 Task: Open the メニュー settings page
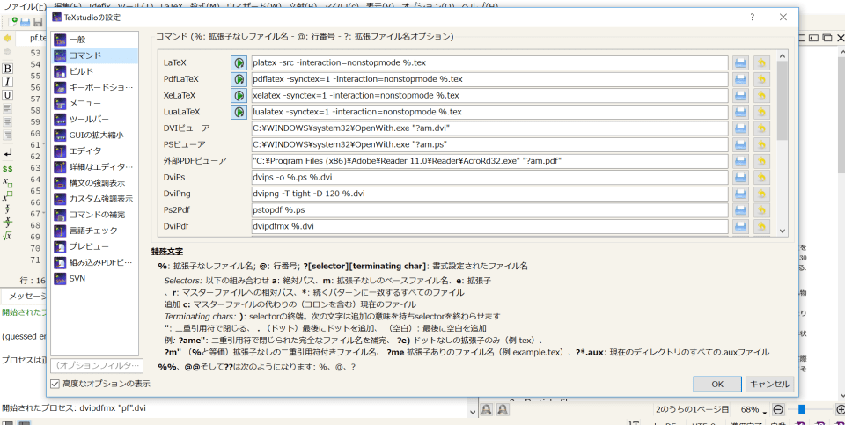95,103
